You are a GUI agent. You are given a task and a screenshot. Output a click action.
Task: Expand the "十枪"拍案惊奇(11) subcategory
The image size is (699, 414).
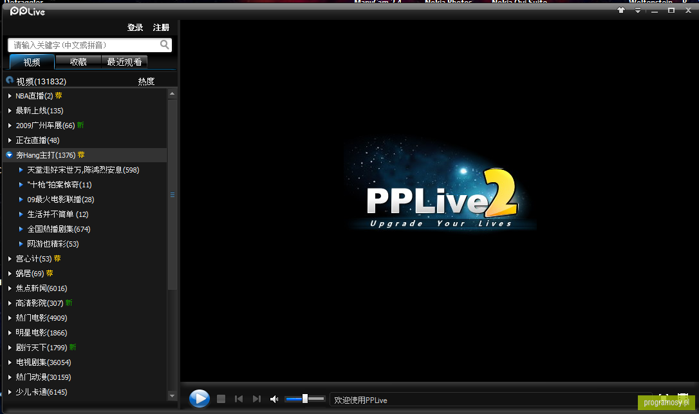click(21, 185)
